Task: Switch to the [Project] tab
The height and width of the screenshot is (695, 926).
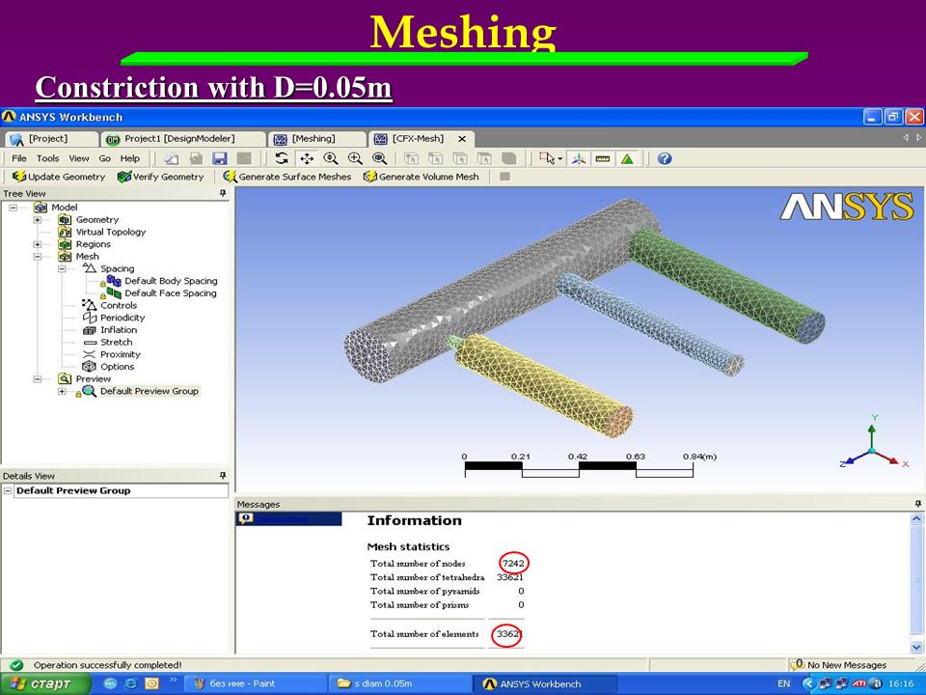Action: (x=51, y=139)
